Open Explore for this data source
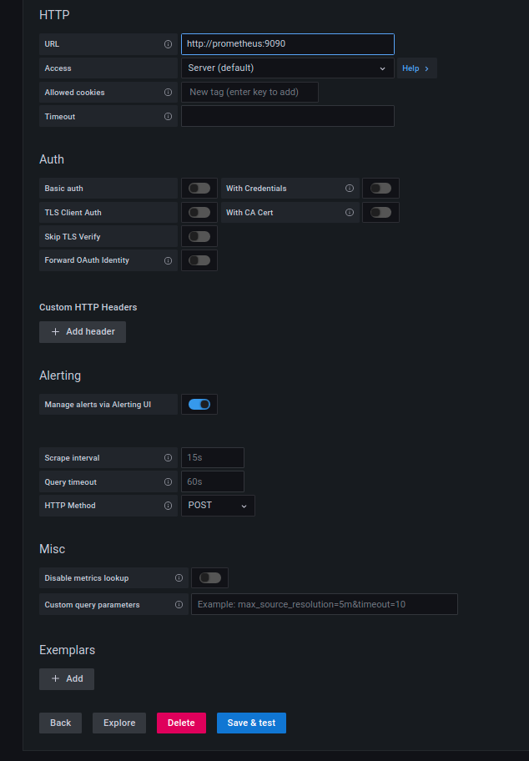Viewport: 529px width, 761px height. pos(118,723)
